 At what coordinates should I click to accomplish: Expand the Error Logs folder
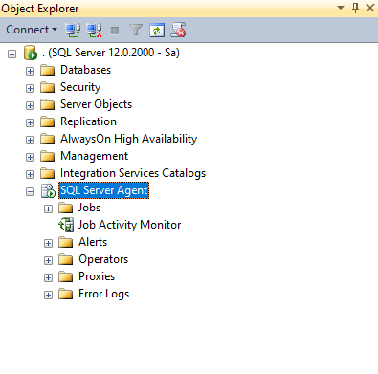point(48,295)
